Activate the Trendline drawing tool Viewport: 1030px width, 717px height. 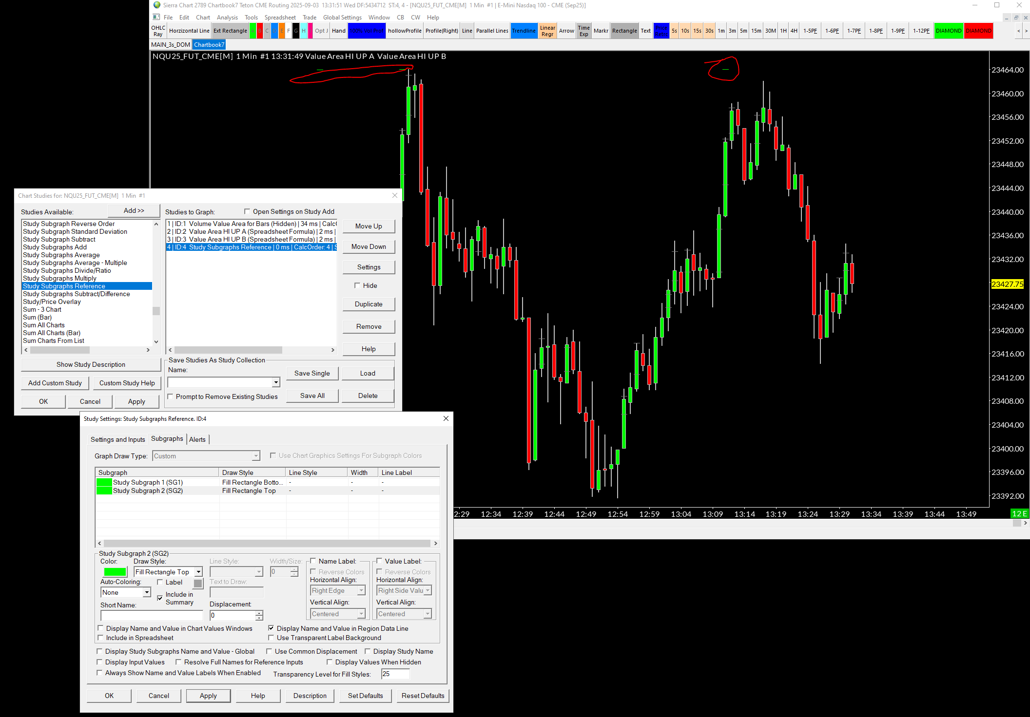coord(524,31)
